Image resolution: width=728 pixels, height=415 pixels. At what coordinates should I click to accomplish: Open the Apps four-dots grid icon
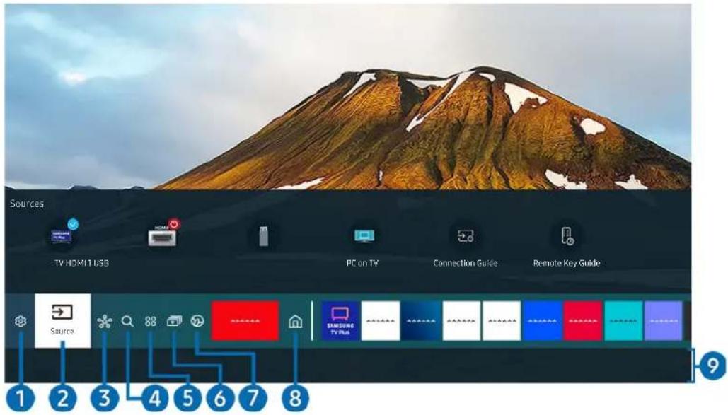(x=151, y=321)
